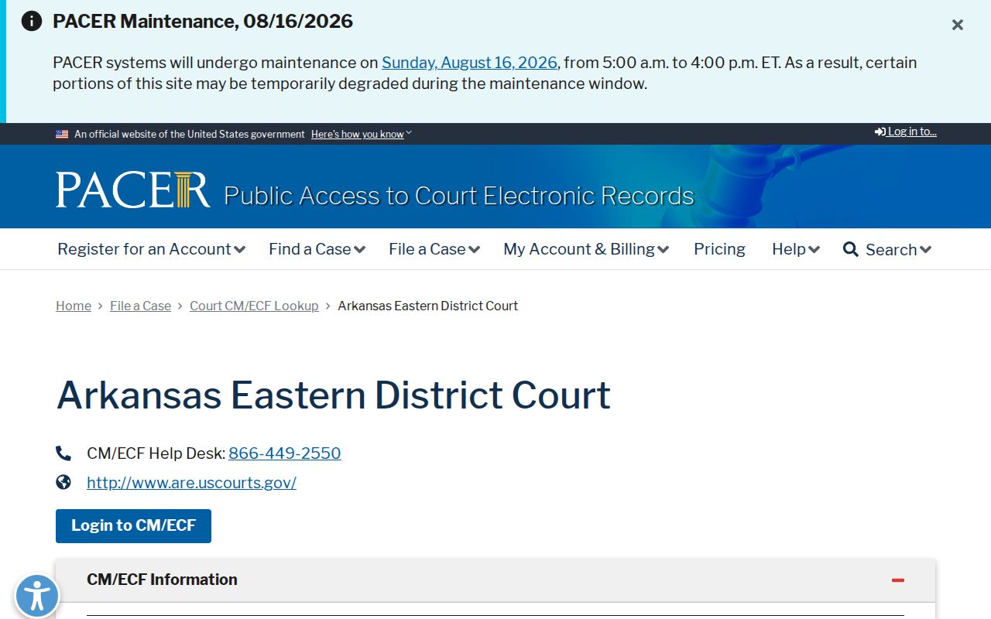Image resolution: width=991 pixels, height=619 pixels.
Task: Click the Arkansas Eastern District Court breadcrumb text
Action: click(x=427, y=306)
